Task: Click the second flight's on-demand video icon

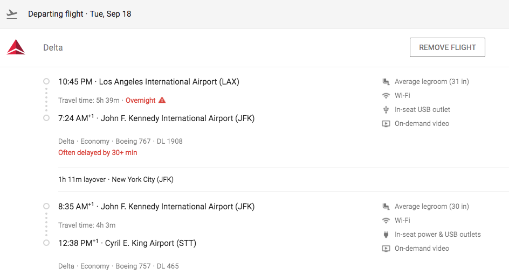Action: click(386, 249)
